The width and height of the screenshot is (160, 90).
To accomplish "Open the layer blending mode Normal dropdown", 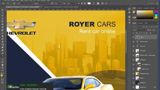I will click(x=139, y=30).
